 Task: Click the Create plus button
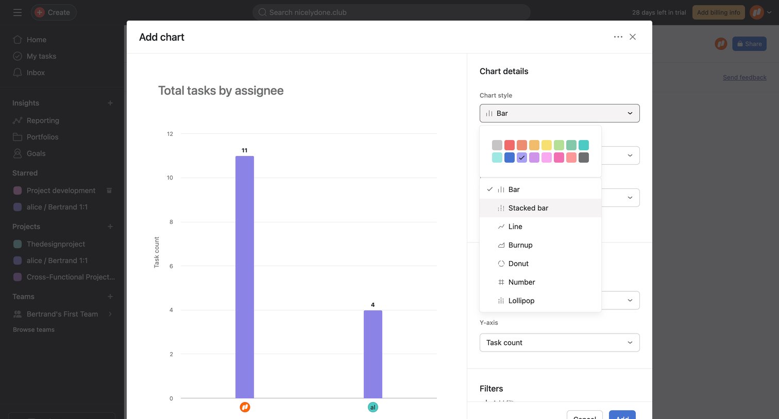coord(54,12)
